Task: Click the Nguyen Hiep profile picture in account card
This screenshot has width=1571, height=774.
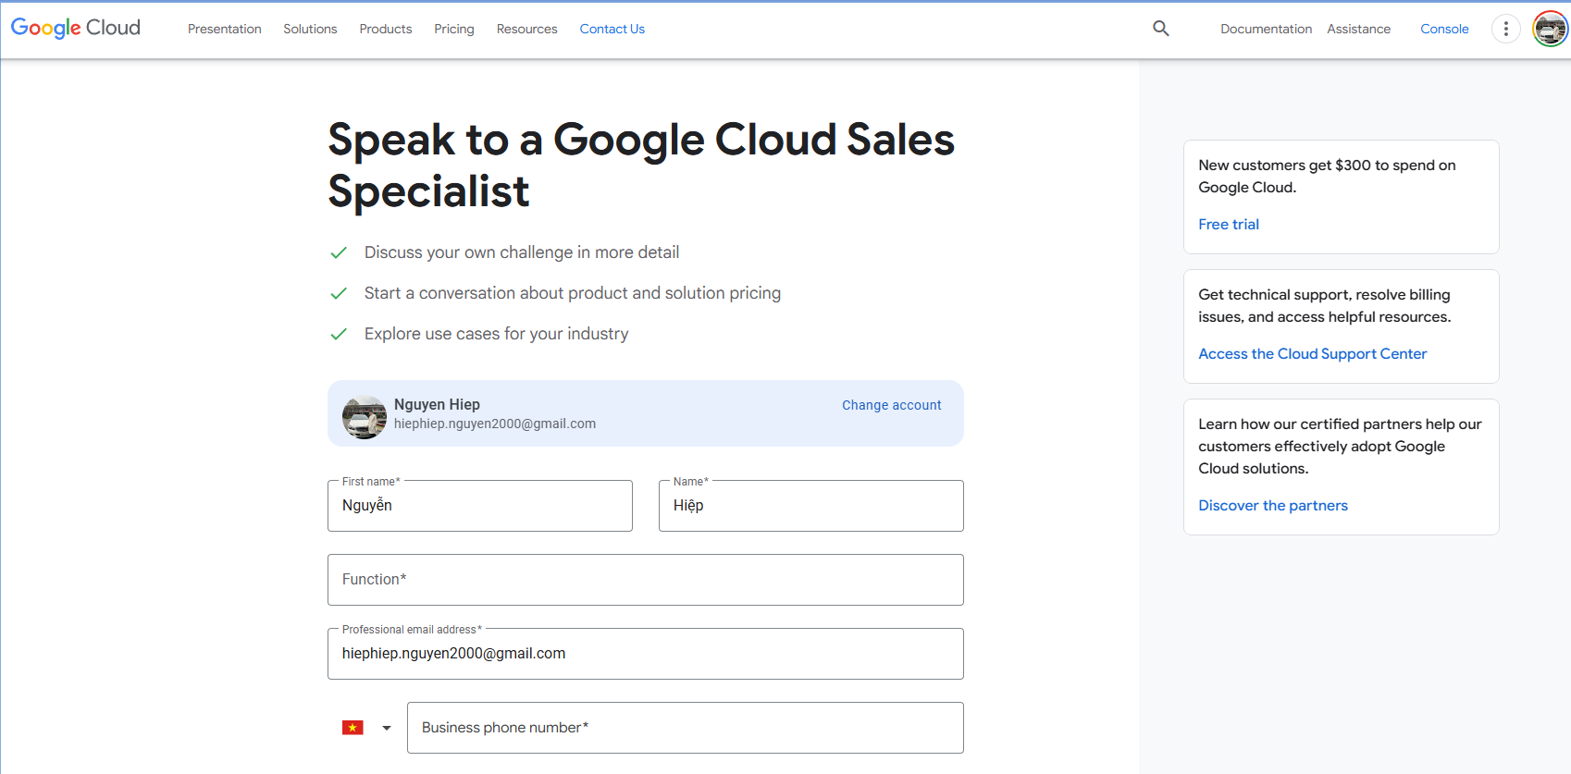Action: 365,417
